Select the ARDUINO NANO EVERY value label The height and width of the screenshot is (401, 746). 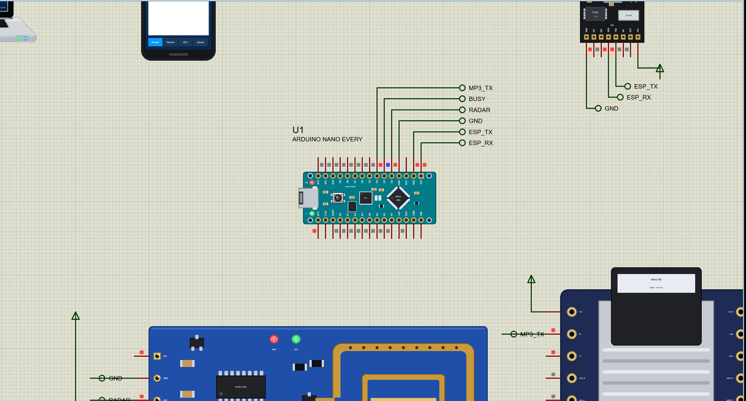pos(327,139)
